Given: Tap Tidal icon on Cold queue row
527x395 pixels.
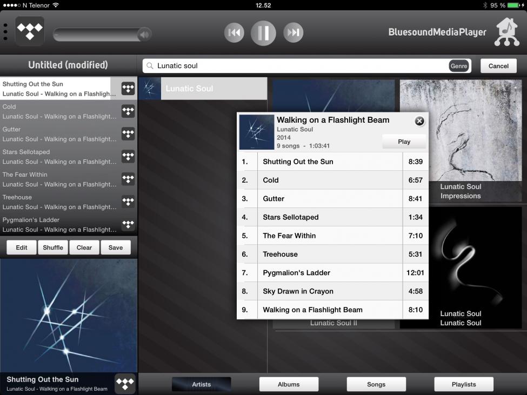Looking at the screenshot, I should tap(128, 111).
